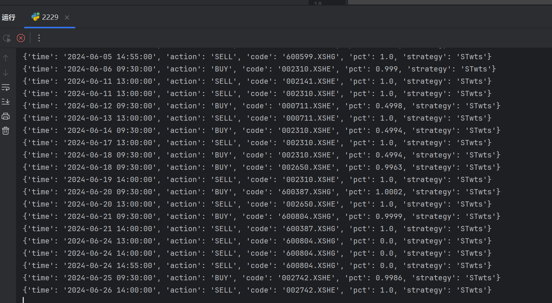
Task: Print the console output
Action: point(6,116)
